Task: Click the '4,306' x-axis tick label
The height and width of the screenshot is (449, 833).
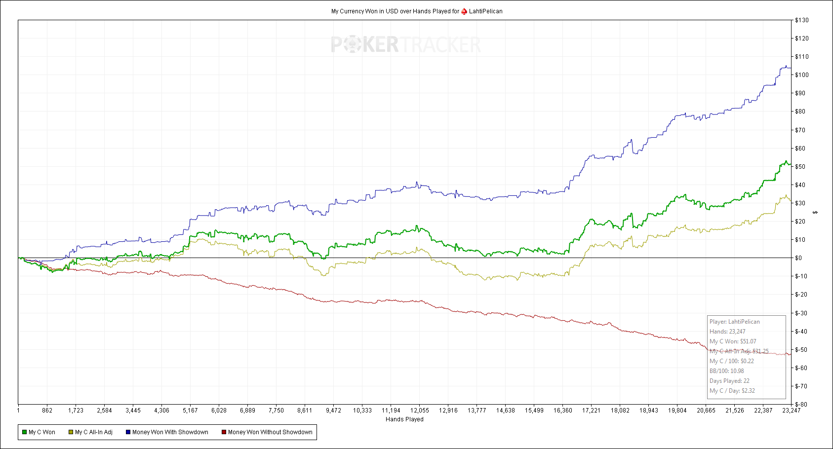Action: click(x=161, y=411)
